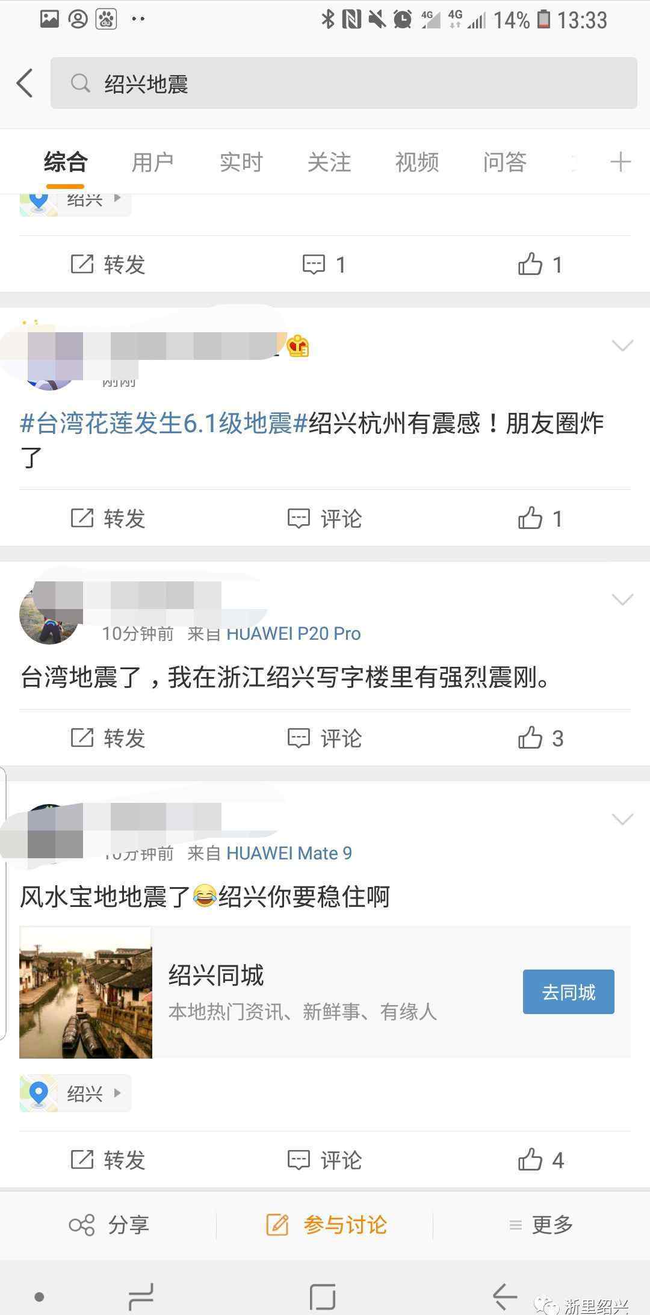
Task: Like the 风水宝地 post with 4 likes
Action: (x=540, y=1160)
